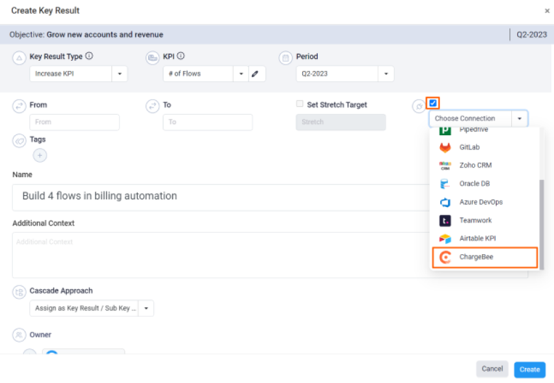Click the From swap-arrows icon
This screenshot has width=554, height=383.
click(x=19, y=106)
